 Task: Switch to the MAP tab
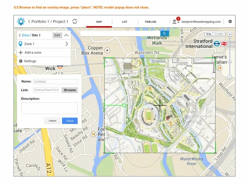click(x=99, y=22)
